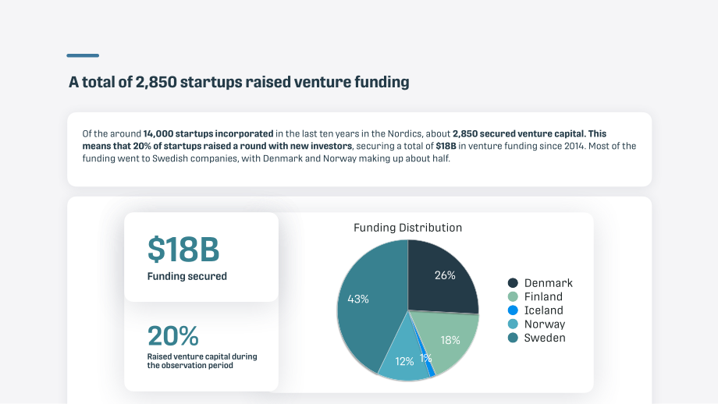718x404 pixels.
Task: Click the Sweden legend color dot
Action: pos(513,338)
